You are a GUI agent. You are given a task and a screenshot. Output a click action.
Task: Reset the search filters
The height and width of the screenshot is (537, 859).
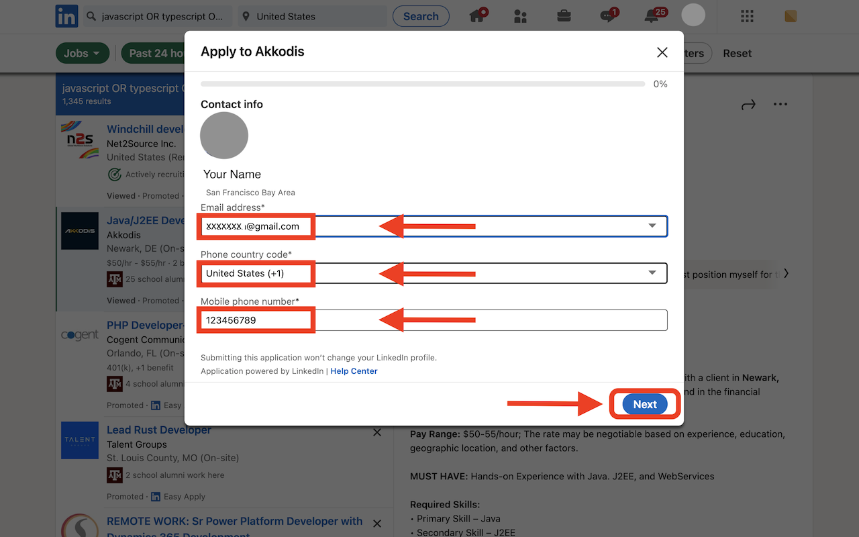click(737, 52)
